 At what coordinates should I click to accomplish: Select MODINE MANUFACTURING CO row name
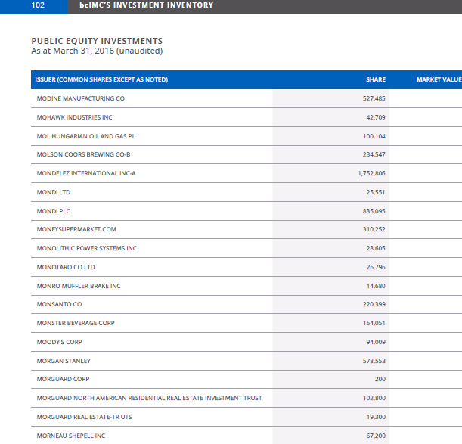pyautogui.click(x=81, y=98)
